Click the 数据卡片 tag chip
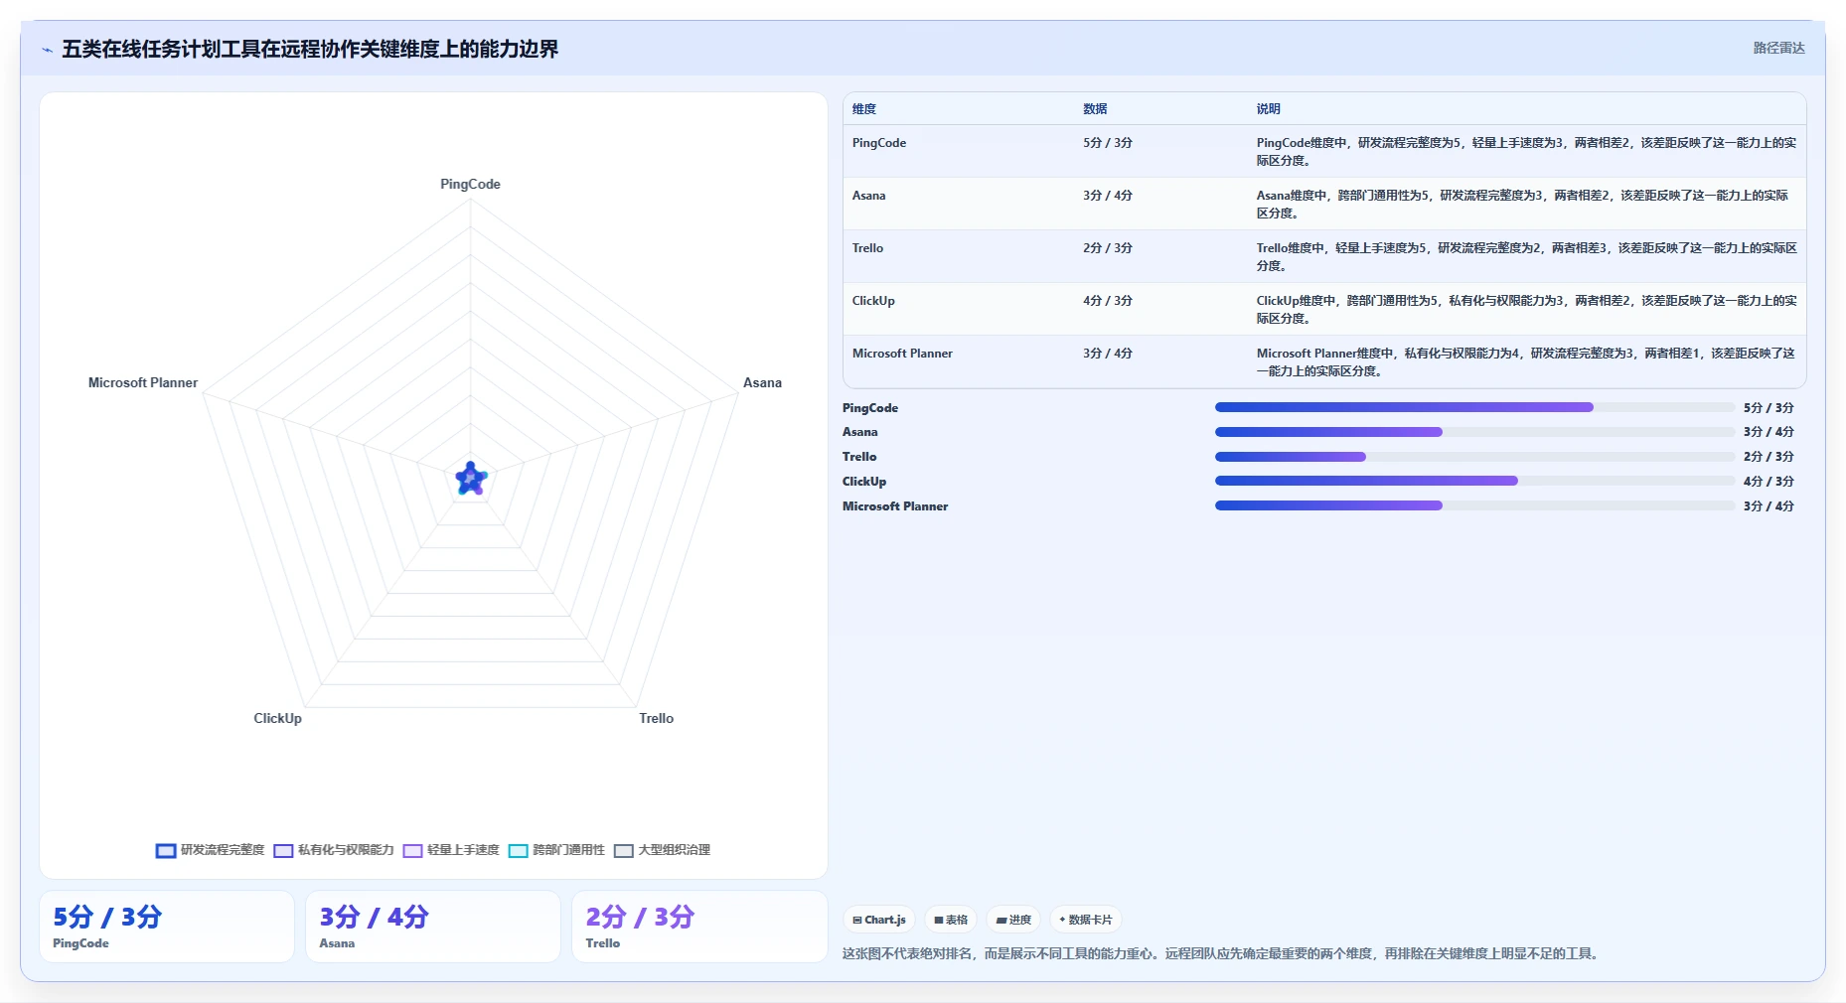The width and height of the screenshot is (1846, 1003). tap(1086, 920)
